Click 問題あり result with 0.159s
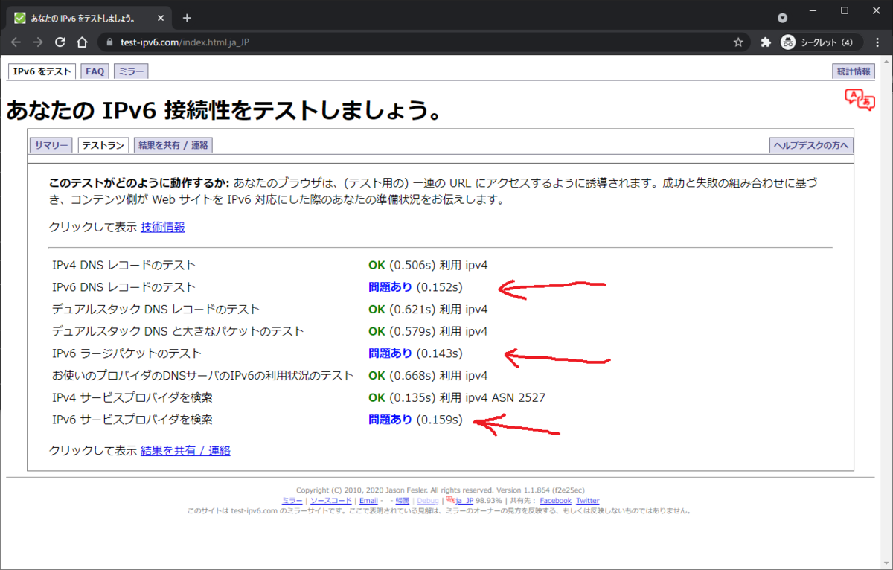This screenshot has height=570, width=893. [x=415, y=420]
